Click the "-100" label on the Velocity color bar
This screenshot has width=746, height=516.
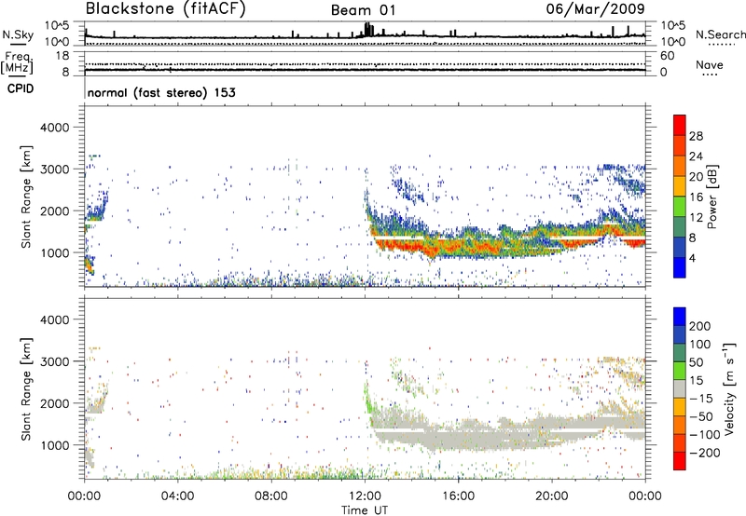tap(705, 435)
